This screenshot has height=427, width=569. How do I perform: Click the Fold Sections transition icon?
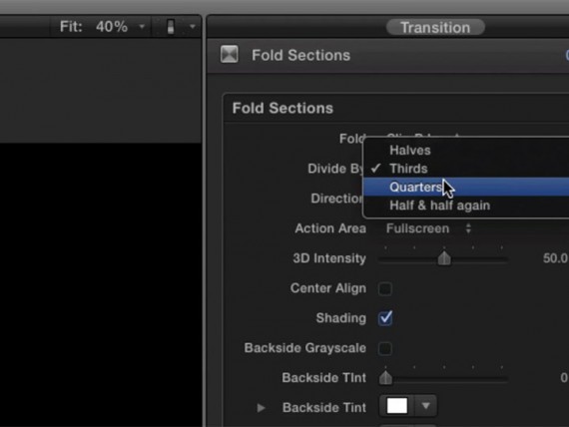[x=230, y=55]
